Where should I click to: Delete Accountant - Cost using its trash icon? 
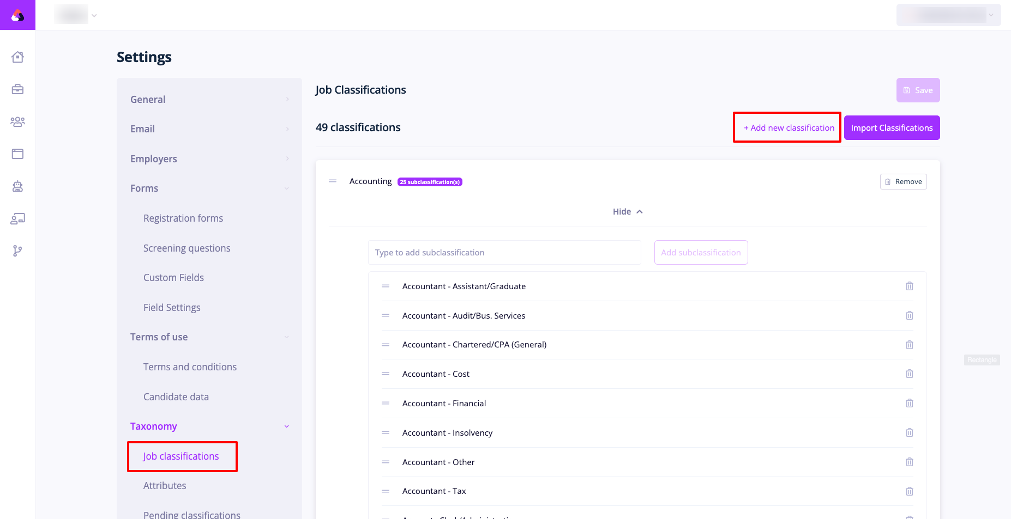910,374
